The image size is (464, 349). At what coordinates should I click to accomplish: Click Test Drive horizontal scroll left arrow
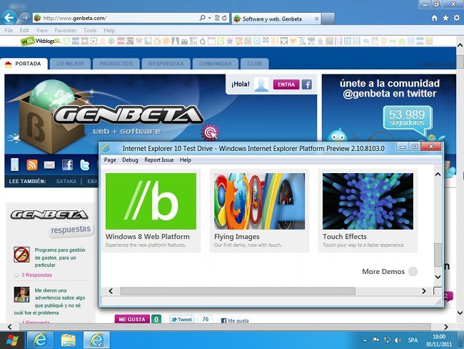tap(111, 291)
